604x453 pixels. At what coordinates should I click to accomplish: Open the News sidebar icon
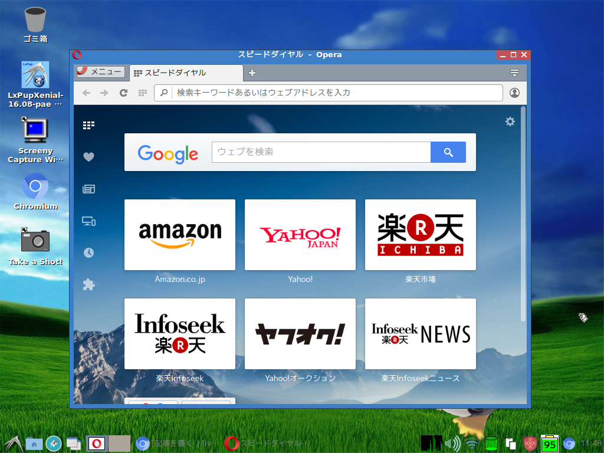pyautogui.click(x=88, y=189)
